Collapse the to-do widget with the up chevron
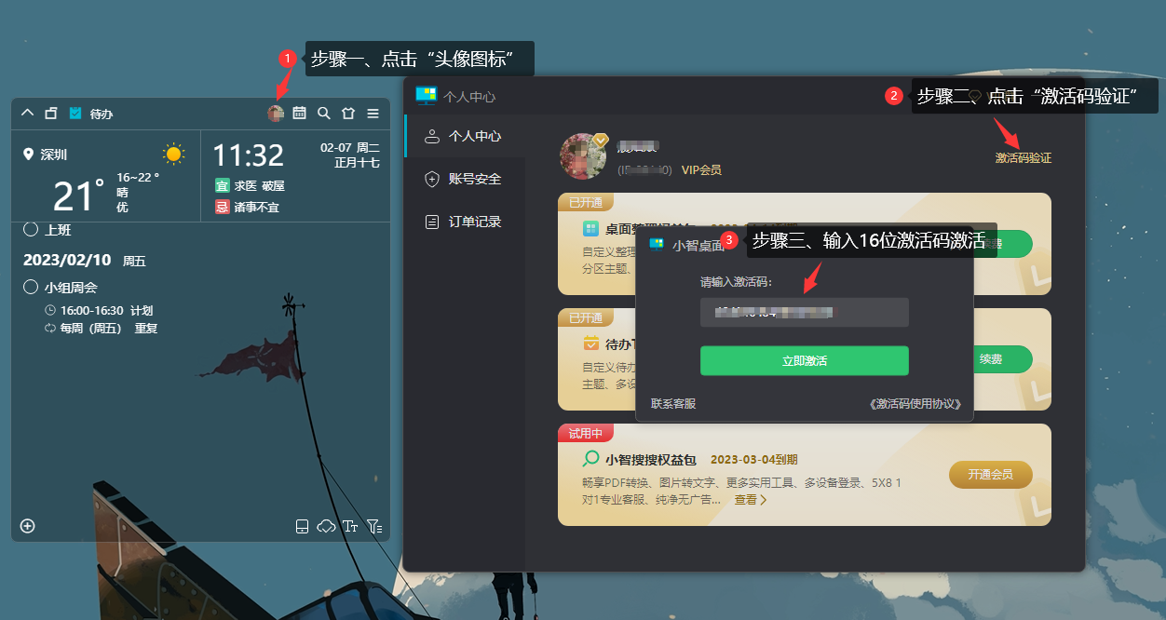The width and height of the screenshot is (1166, 620). tap(27, 113)
